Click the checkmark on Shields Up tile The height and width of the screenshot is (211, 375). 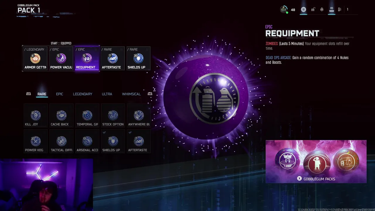tap(104, 132)
